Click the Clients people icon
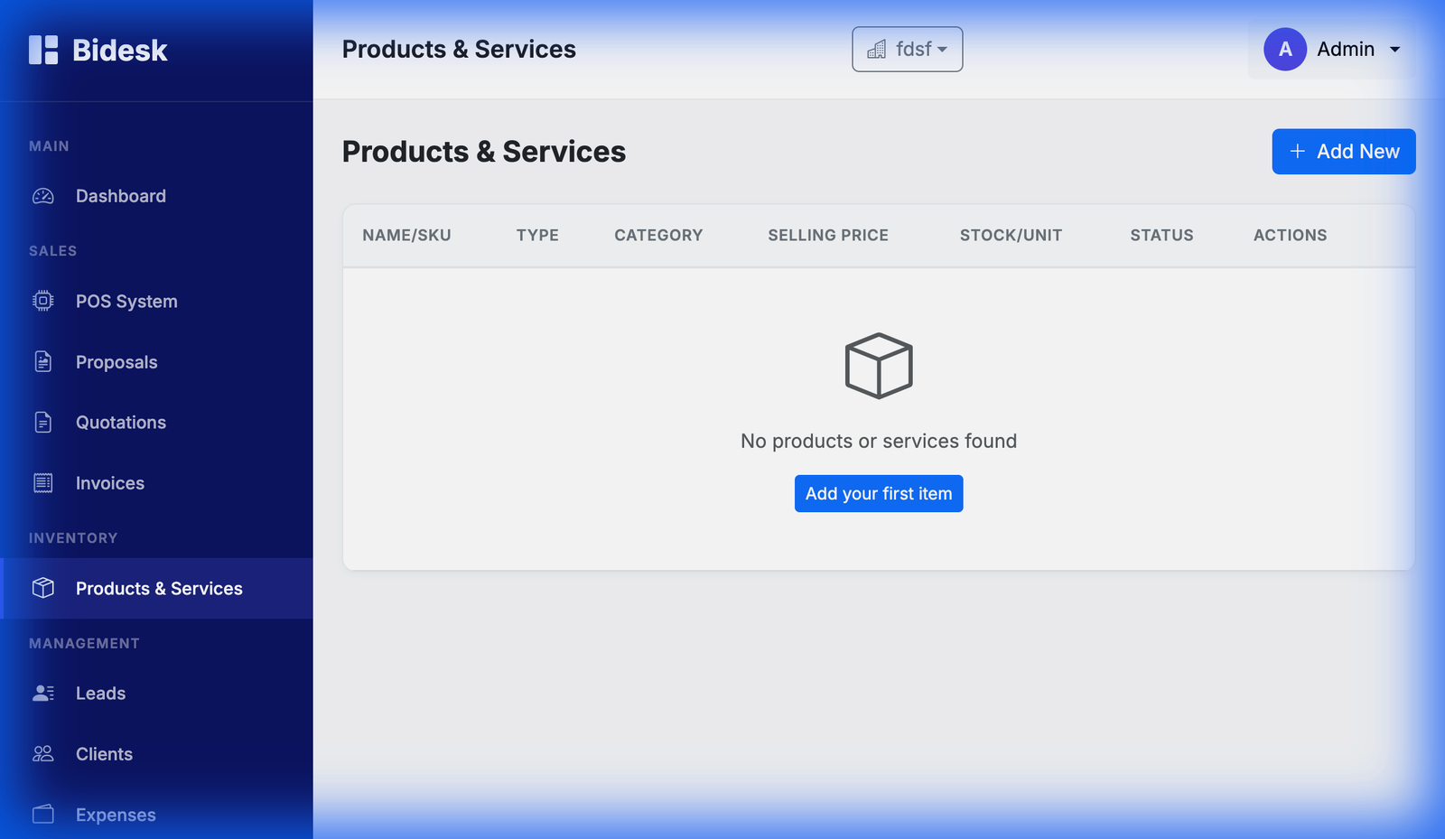This screenshot has width=1445, height=839. [x=42, y=753]
